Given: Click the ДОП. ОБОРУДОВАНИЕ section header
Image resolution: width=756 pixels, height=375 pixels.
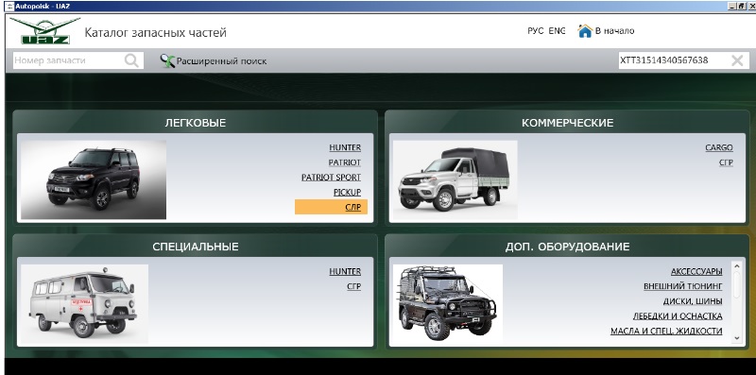Looking at the screenshot, I should 568,247.
